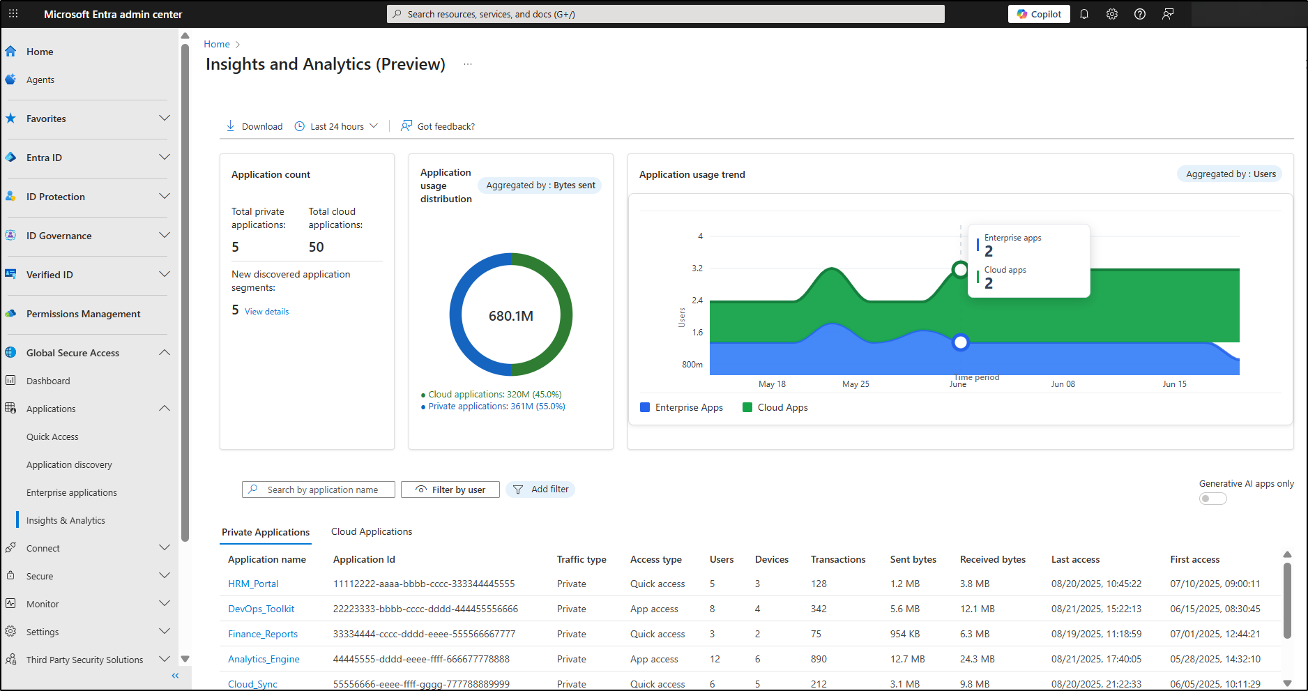This screenshot has width=1308, height=691.
Task: Collapse the Applications section chevron
Action: click(x=165, y=409)
